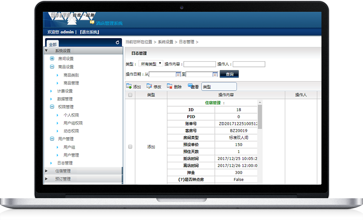The width and height of the screenshot is (363, 220).
Task: Toggle the select-all checkbox in table header
Action: 130,95
